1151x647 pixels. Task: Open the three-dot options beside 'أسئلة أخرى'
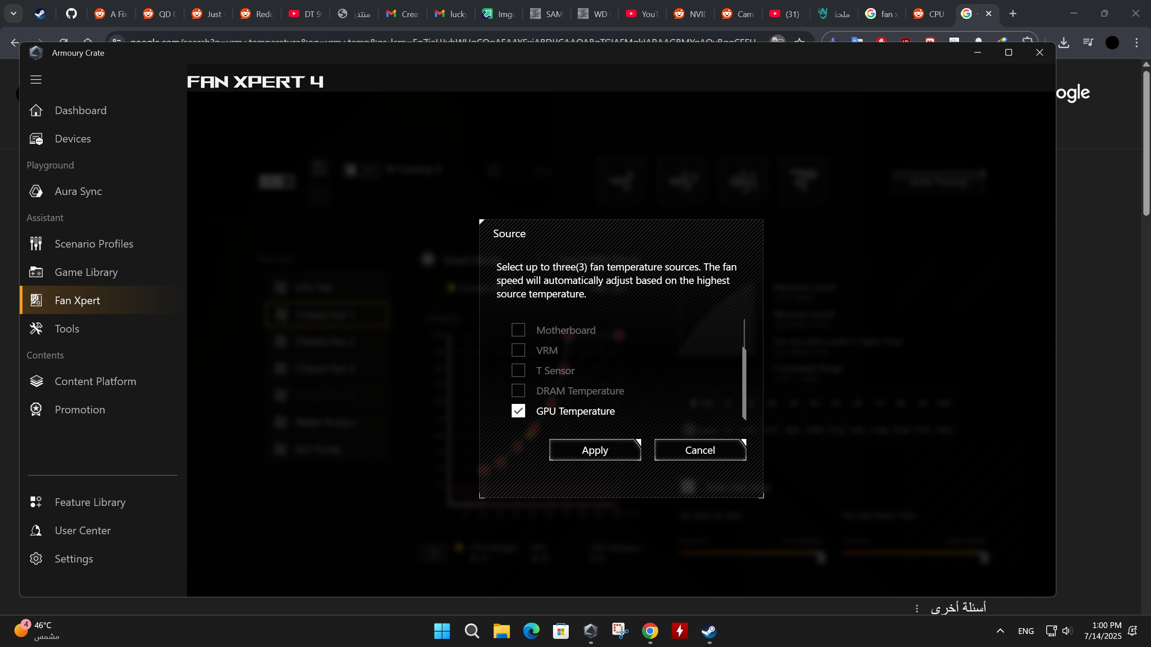(917, 608)
